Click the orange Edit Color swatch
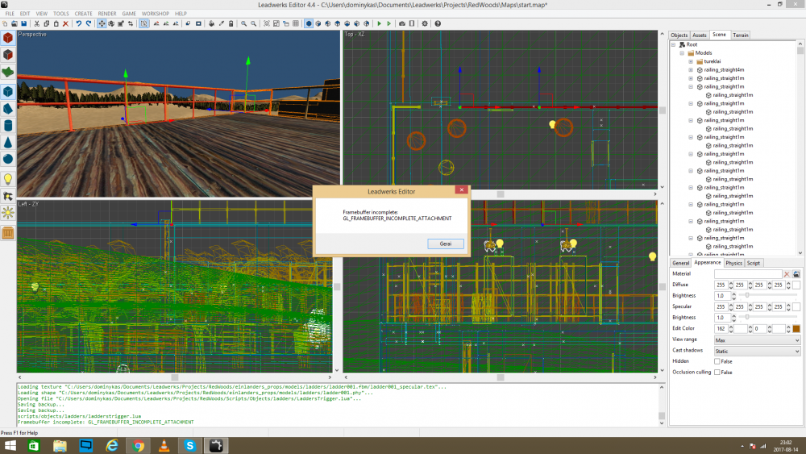This screenshot has height=454, width=806. coord(796,329)
